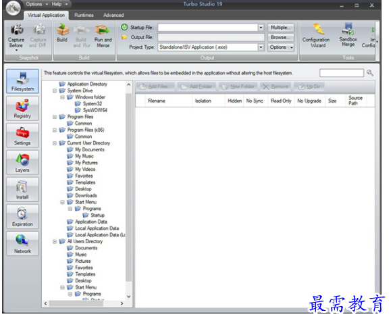Collapse the Current User Start Menu node
The width and height of the screenshot is (391, 325).
pos(62,202)
